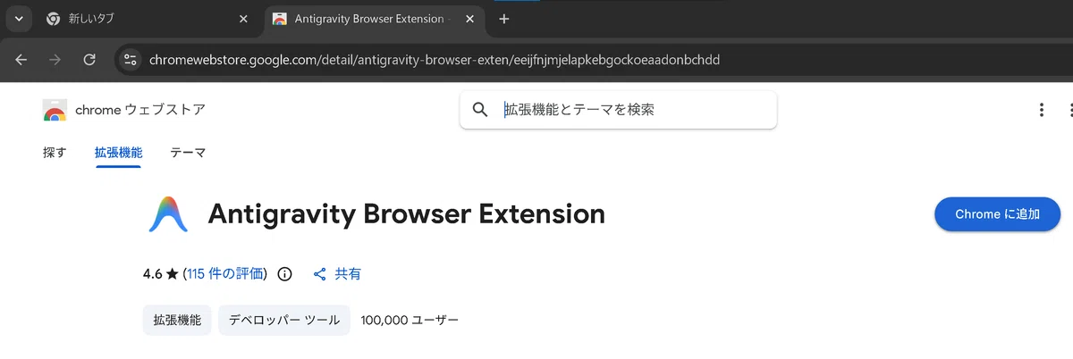1073x359 pixels.
Task: Go forward to next page
Action: [55, 60]
